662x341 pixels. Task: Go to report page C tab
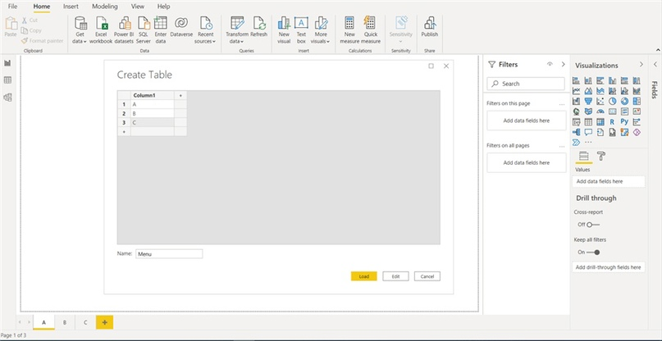click(x=85, y=322)
